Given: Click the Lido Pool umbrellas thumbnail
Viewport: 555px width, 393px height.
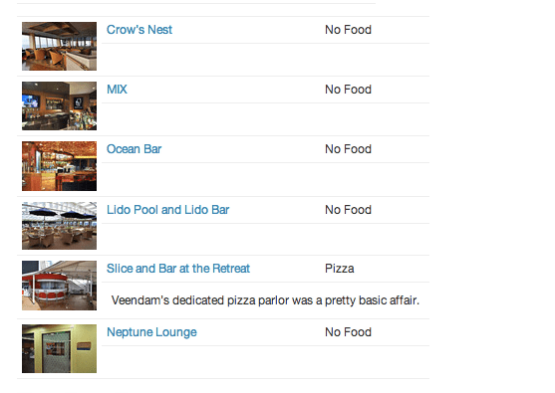Looking at the screenshot, I should tap(59, 226).
